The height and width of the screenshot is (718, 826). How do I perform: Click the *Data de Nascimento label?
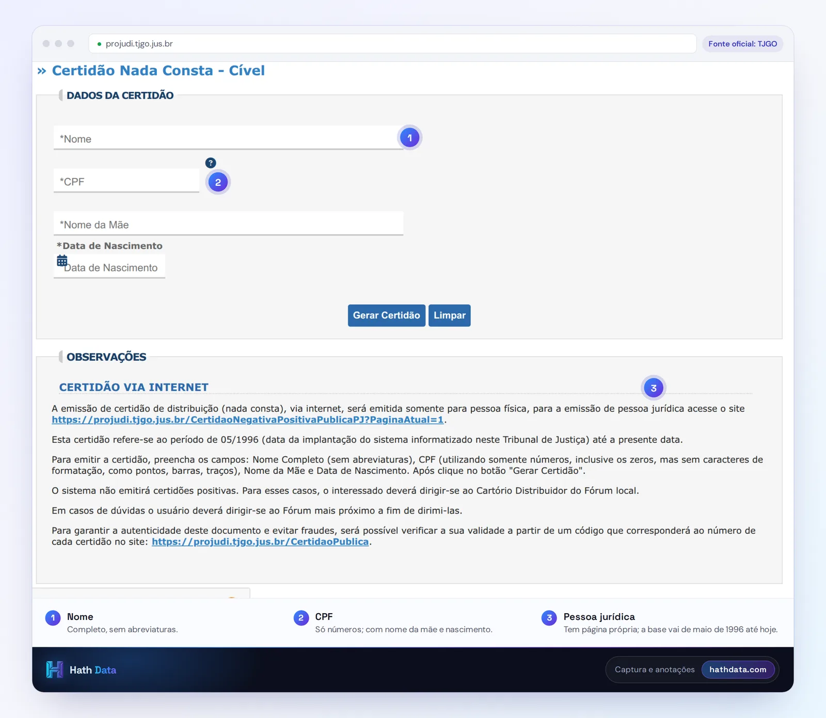(109, 246)
